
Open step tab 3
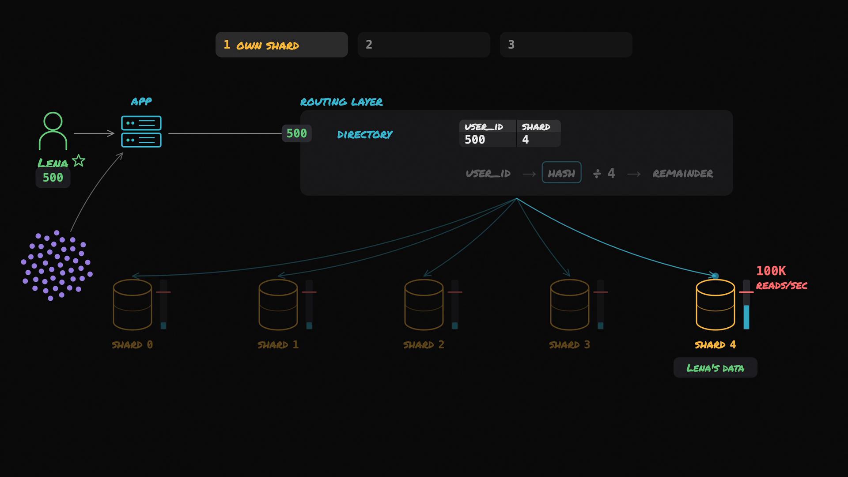click(x=566, y=45)
